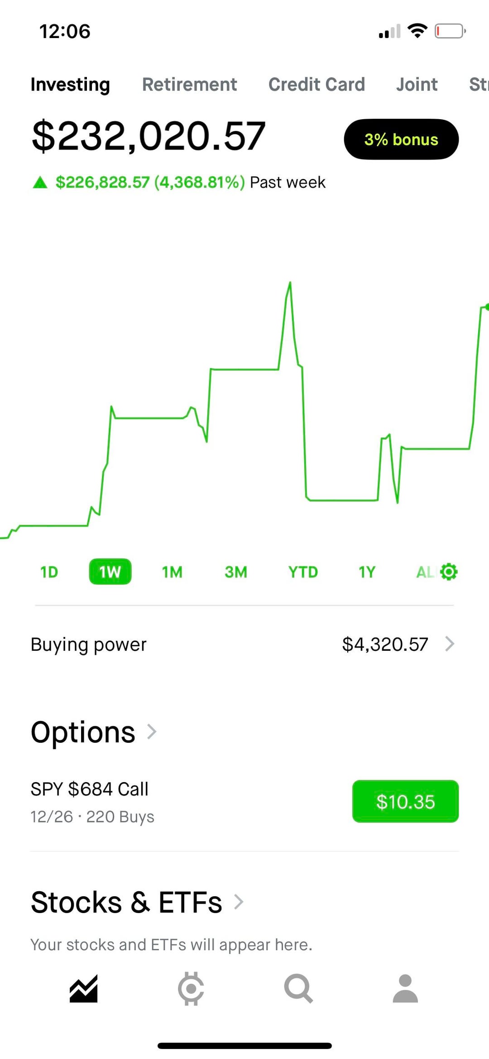Select the YTD chart range
489x1059 pixels.
[303, 572]
